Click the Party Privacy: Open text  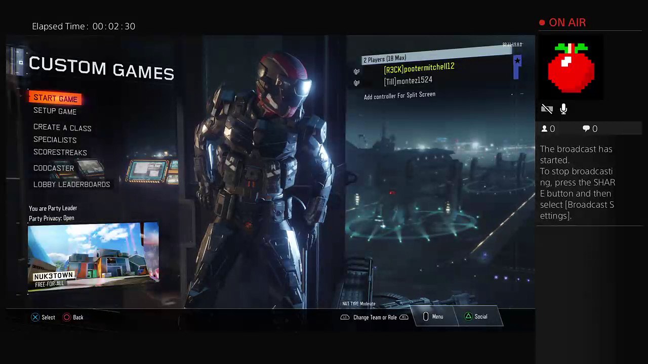click(x=52, y=218)
